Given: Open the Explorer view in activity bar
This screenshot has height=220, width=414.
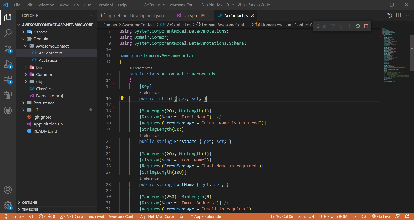Looking at the screenshot, I should 8,18.
